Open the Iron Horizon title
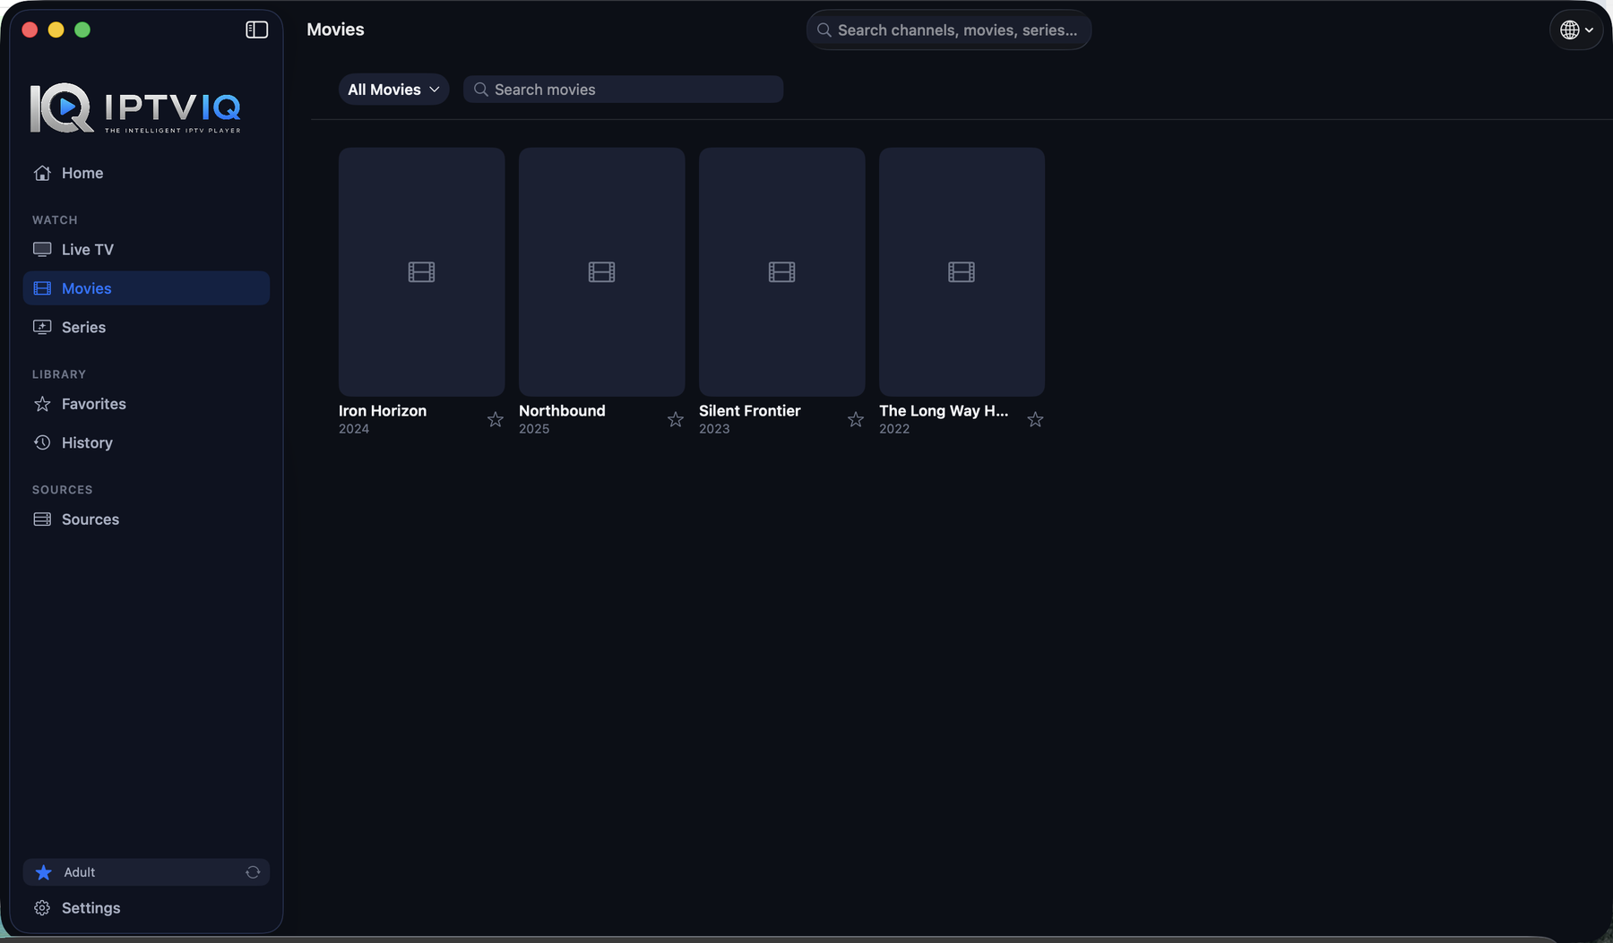 click(383, 411)
